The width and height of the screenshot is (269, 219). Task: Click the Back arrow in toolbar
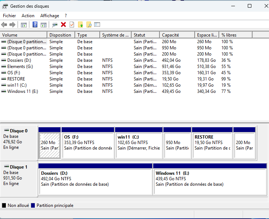click(4, 24)
